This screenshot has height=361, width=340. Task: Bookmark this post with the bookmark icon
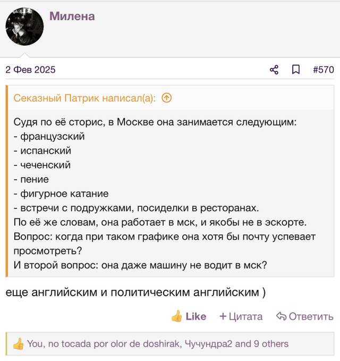tap(296, 70)
